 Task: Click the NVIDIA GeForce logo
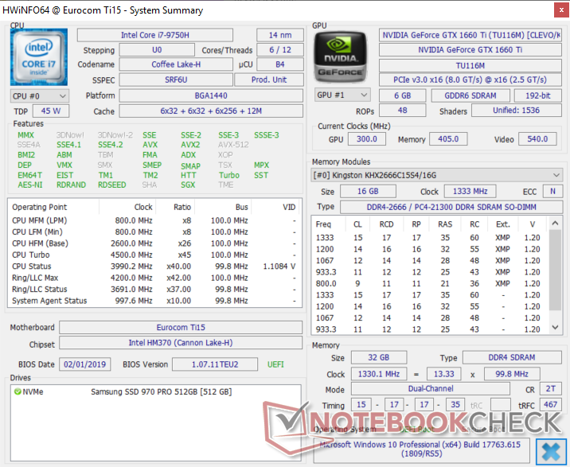click(x=340, y=57)
